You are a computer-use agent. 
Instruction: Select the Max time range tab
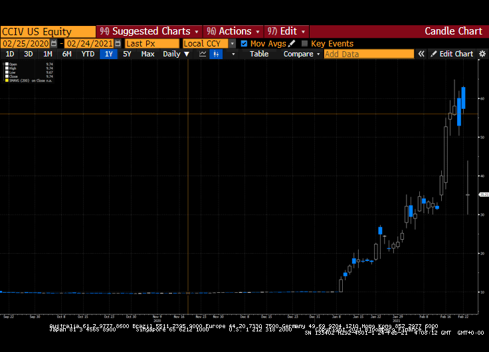147,54
